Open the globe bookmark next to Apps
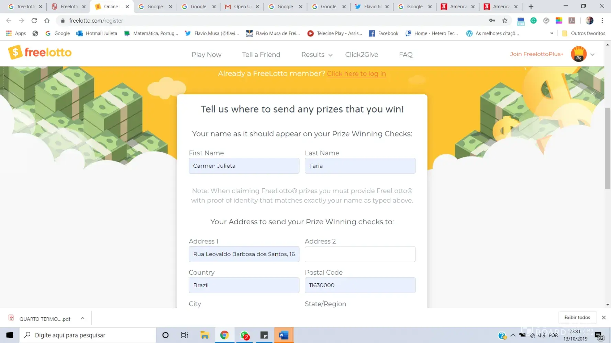 [x=35, y=33]
